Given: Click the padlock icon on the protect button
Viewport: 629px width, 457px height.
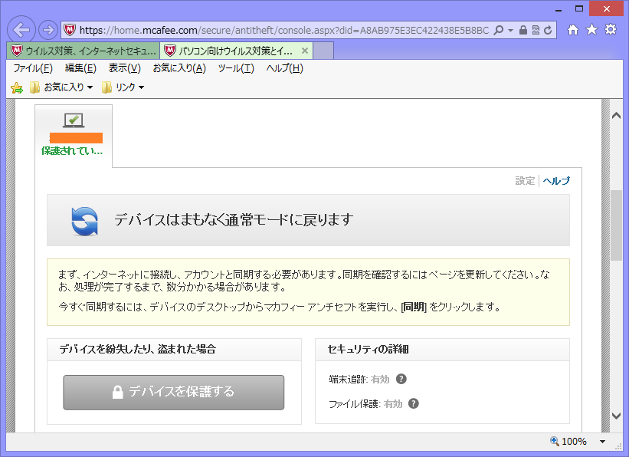Looking at the screenshot, I should (117, 392).
